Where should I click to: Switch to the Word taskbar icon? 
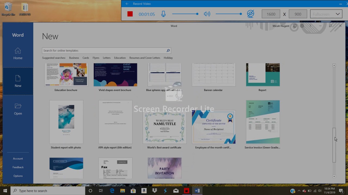(x=197, y=191)
